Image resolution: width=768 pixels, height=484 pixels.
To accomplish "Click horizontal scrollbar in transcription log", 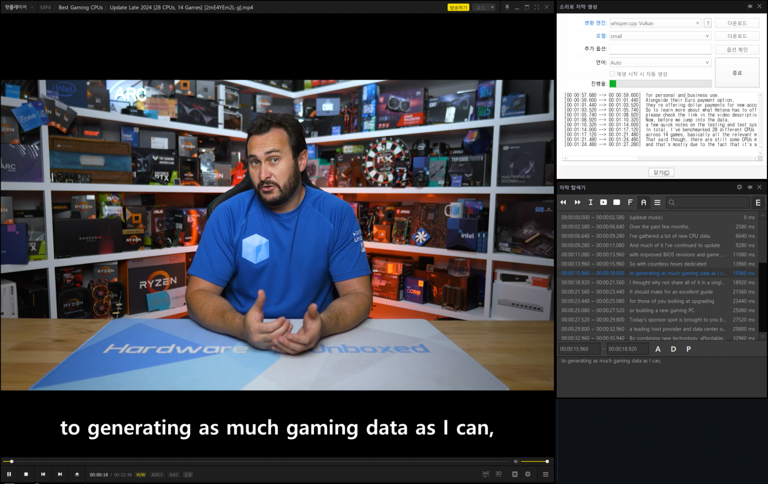I will click(x=660, y=158).
